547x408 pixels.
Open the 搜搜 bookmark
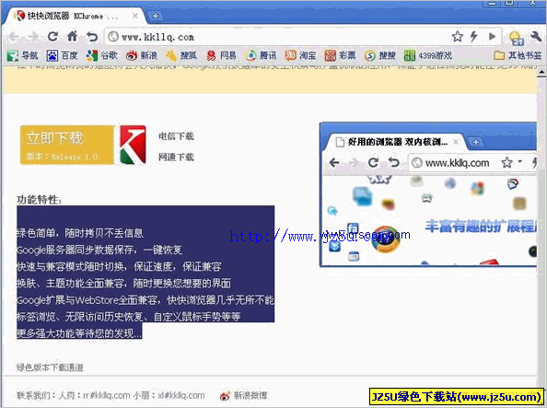[380, 55]
